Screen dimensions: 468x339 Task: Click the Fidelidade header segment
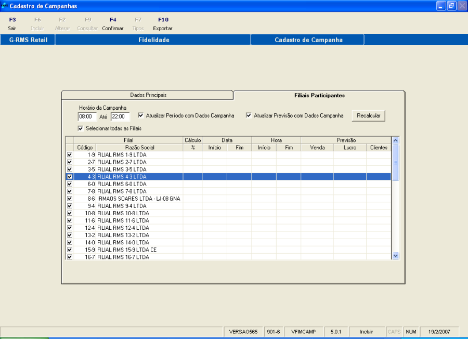(x=153, y=40)
